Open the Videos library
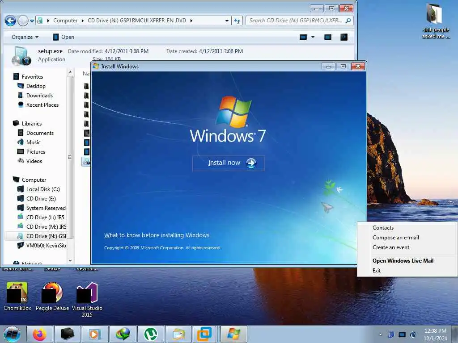Viewport: 458px width, 343px height. point(34,161)
